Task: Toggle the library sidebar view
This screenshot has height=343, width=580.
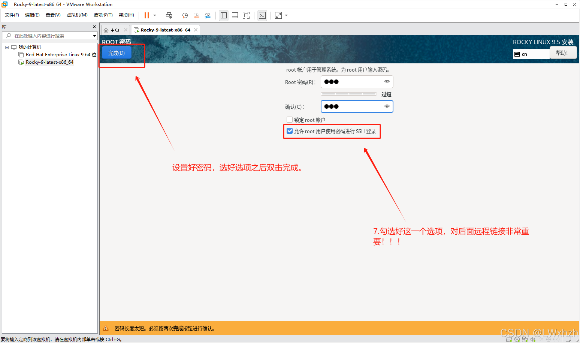Action: coord(224,15)
